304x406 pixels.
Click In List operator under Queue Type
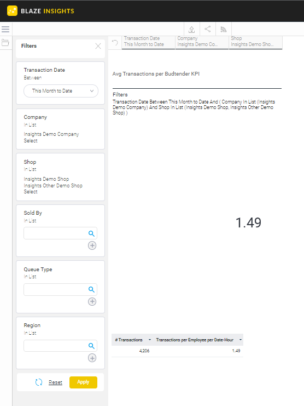point(30,277)
